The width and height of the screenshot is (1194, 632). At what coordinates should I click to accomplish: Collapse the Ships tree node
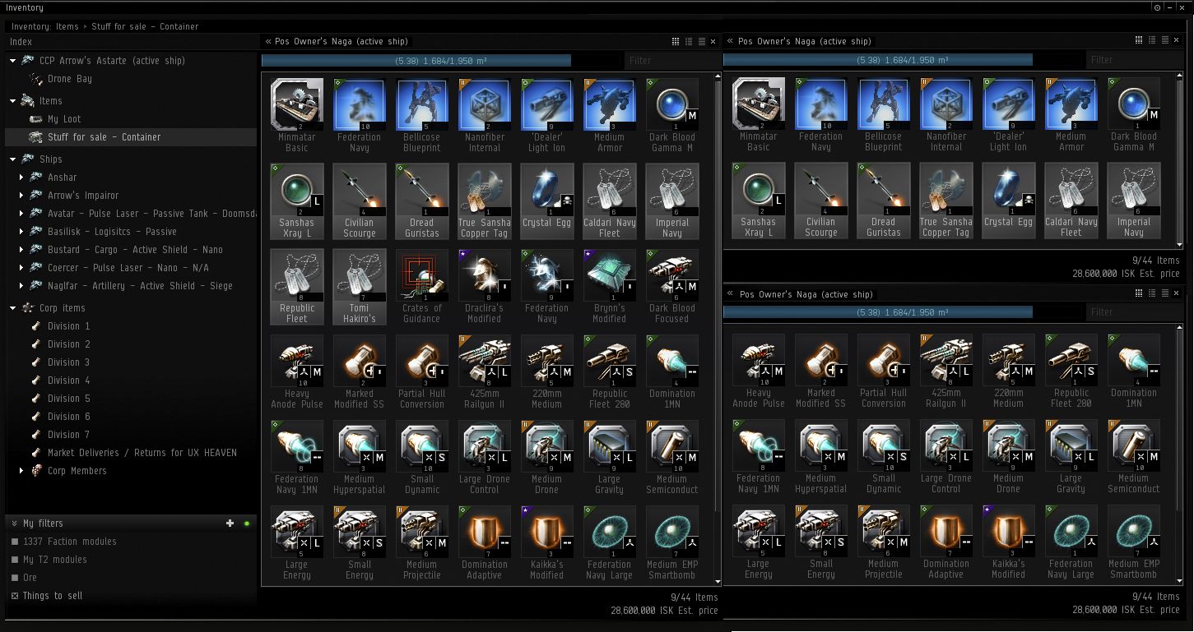pyautogui.click(x=13, y=159)
